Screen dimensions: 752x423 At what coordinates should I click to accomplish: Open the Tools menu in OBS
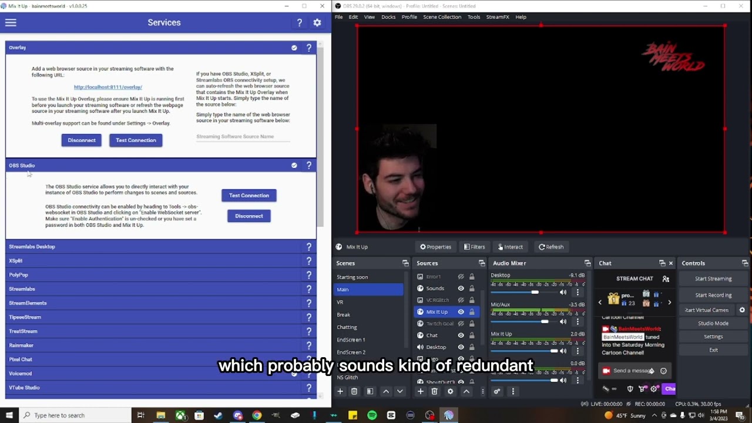tap(474, 17)
